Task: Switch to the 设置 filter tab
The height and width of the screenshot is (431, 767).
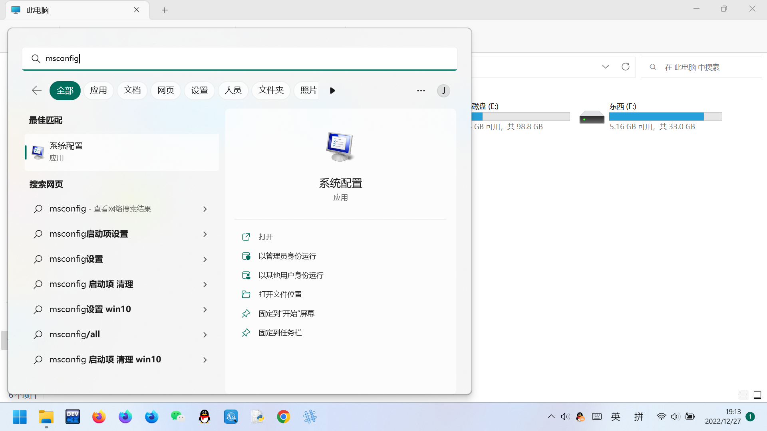Action: click(199, 91)
